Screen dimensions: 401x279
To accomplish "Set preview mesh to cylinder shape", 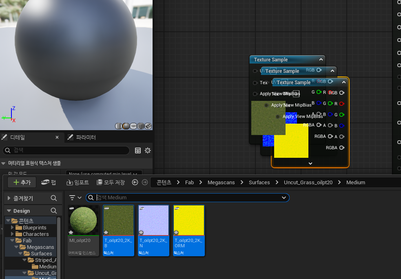I will [x=118, y=126].
